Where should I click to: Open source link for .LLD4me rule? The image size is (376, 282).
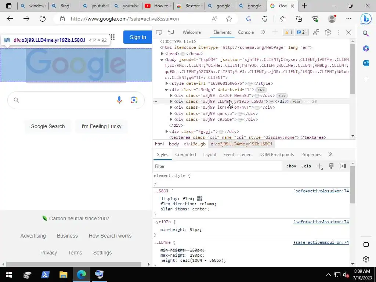[x=321, y=242]
